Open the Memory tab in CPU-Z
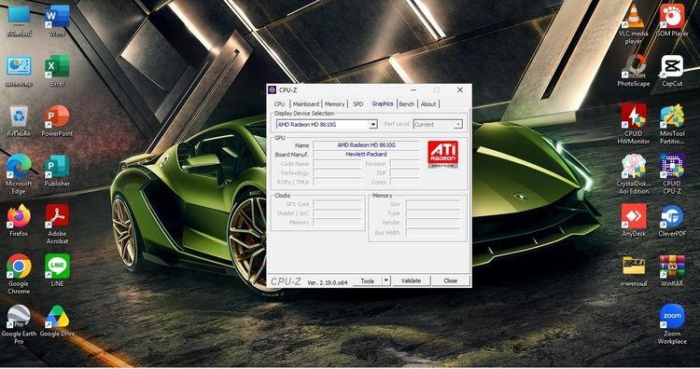Image resolution: width=700 pixels, height=369 pixels. click(334, 103)
